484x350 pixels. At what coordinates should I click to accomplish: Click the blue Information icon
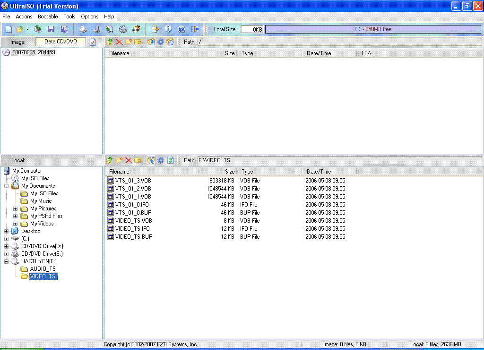click(x=168, y=29)
